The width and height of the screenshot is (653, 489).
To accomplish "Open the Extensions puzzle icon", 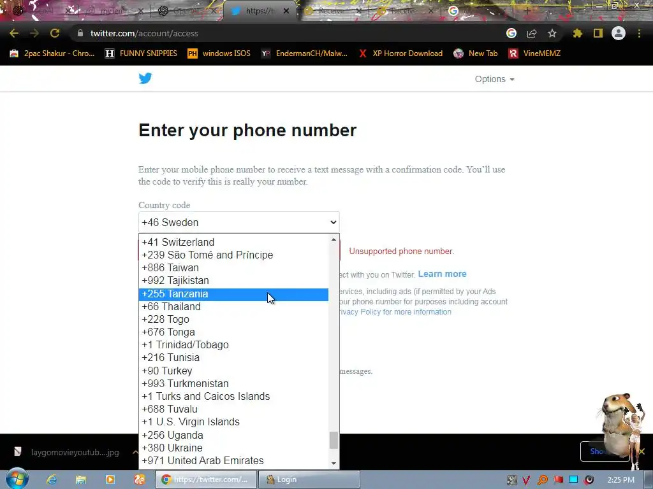I will (578, 33).
